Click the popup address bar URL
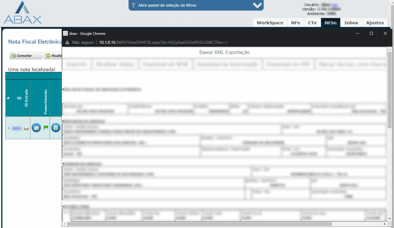This screenshot has height=228, width=394. point(164,42)
